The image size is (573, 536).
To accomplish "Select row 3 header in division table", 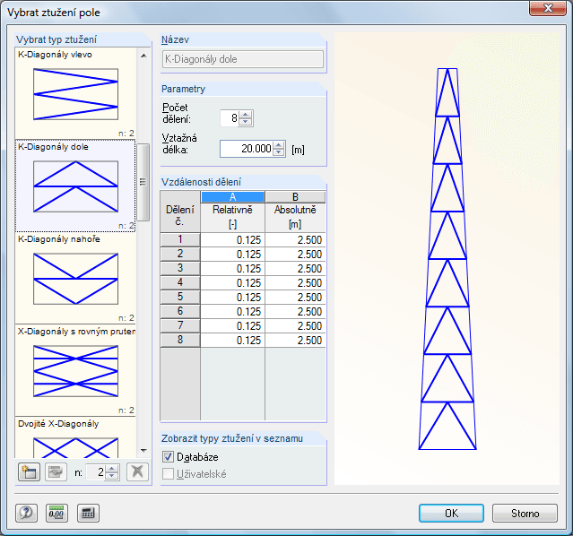I will click(180, 268).
